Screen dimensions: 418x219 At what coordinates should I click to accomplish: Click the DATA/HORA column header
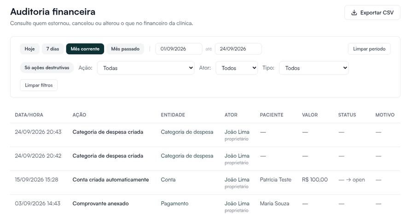tap(29, 115)
